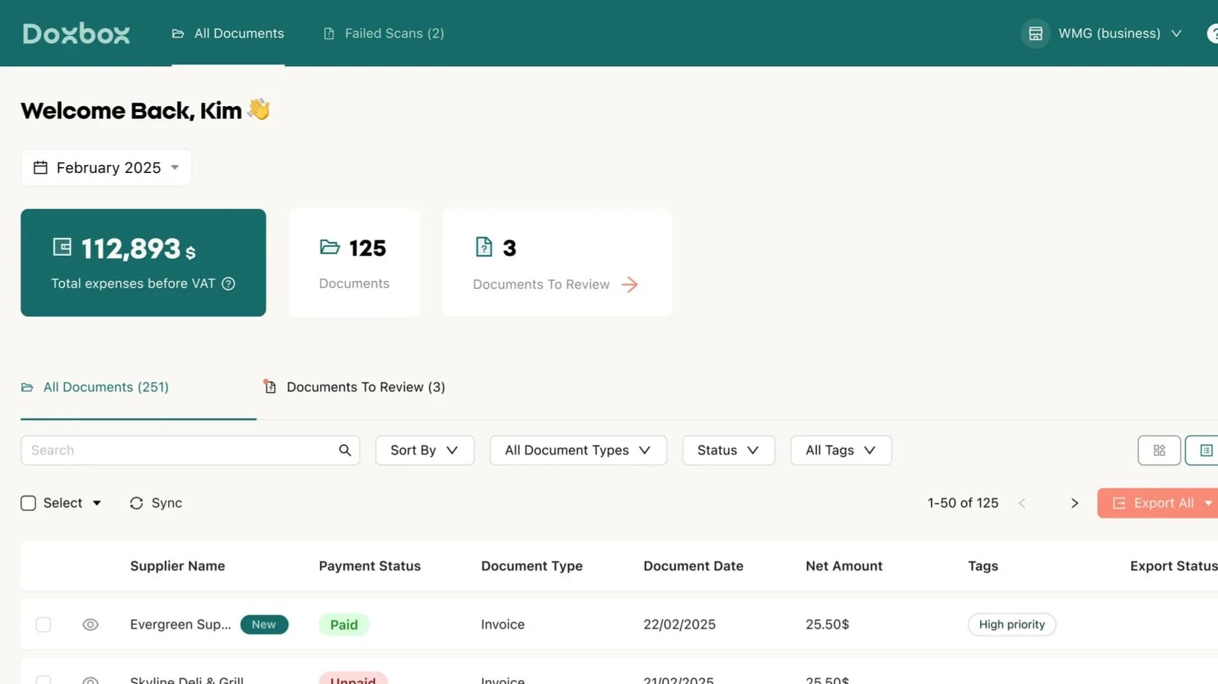Select the grid view icon
This screenshot has width=1218, height=684.
point(1159,450)
